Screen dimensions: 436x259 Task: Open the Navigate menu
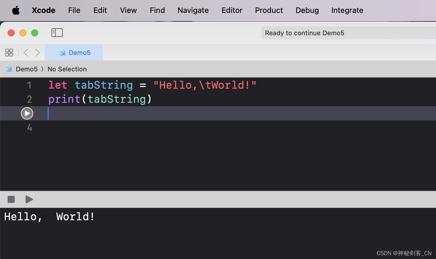193,10
